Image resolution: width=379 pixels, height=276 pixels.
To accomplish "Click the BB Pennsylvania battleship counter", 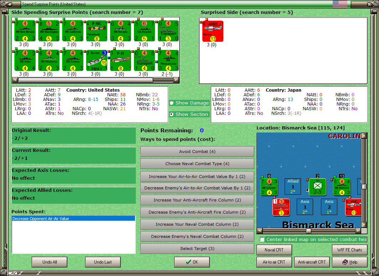I will coord(168,61).
